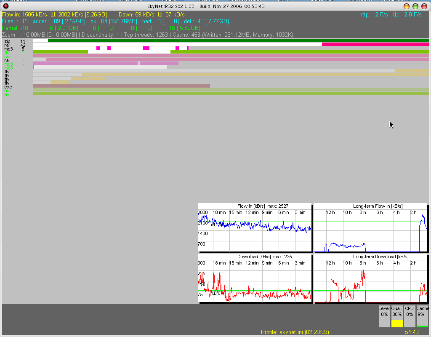The image size is (431, 337).
Task: Click the SkyNet R32 SS2 1.22 title text
Action: (171, 6)
